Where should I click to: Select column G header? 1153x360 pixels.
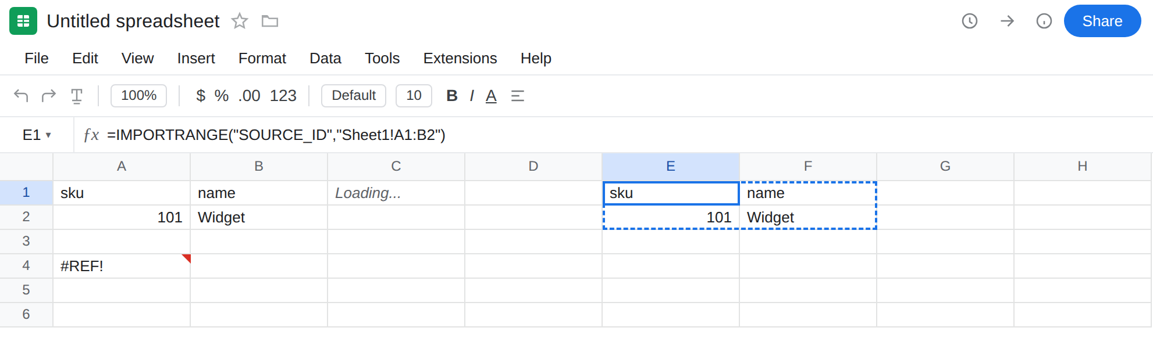[945, 167]
